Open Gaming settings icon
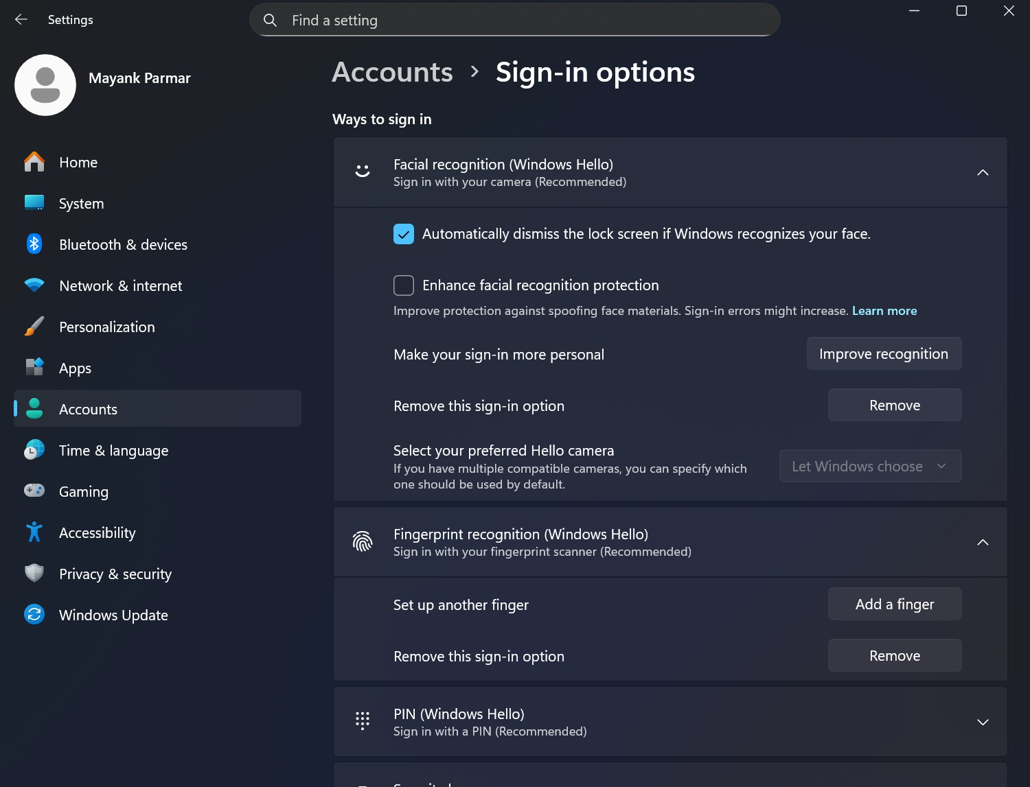This screenshot has width=1030, height=787. [34, 491]
